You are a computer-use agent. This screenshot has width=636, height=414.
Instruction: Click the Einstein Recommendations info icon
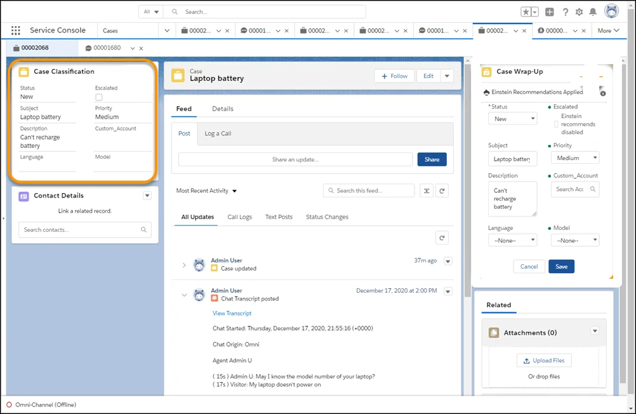[603, 94]
